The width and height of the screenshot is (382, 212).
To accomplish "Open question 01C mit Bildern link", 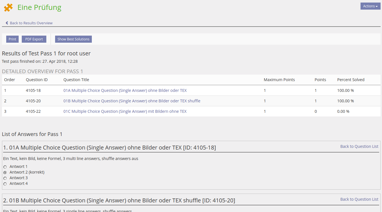I will click(125, 111).
